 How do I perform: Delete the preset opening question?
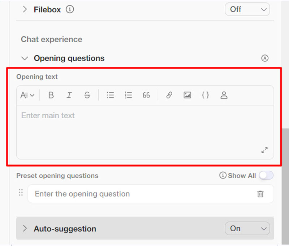click(260, 194)
